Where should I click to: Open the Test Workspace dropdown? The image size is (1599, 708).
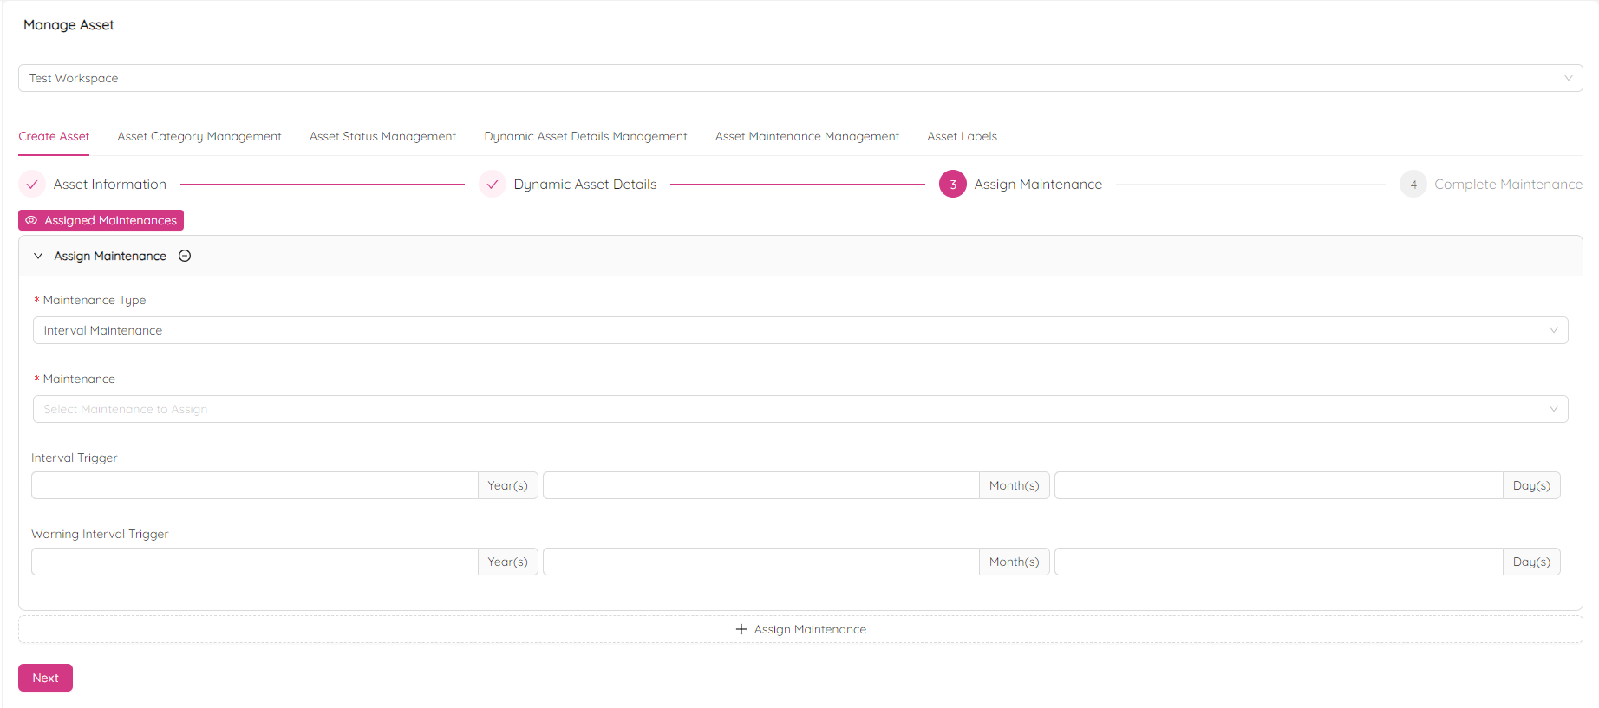800,78
